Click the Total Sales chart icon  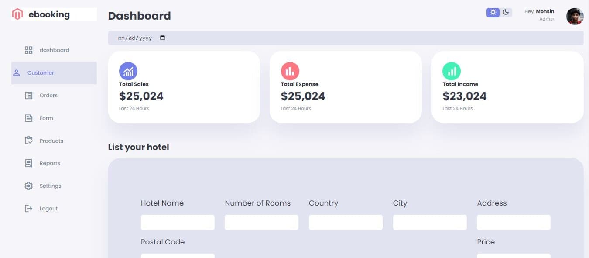[128, 71]
